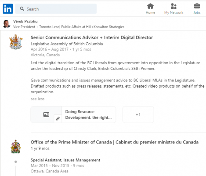The height and width of the screenshot is (176, 206).
Task: Open the Home navigation icon
Action: [x=150, y=6]
